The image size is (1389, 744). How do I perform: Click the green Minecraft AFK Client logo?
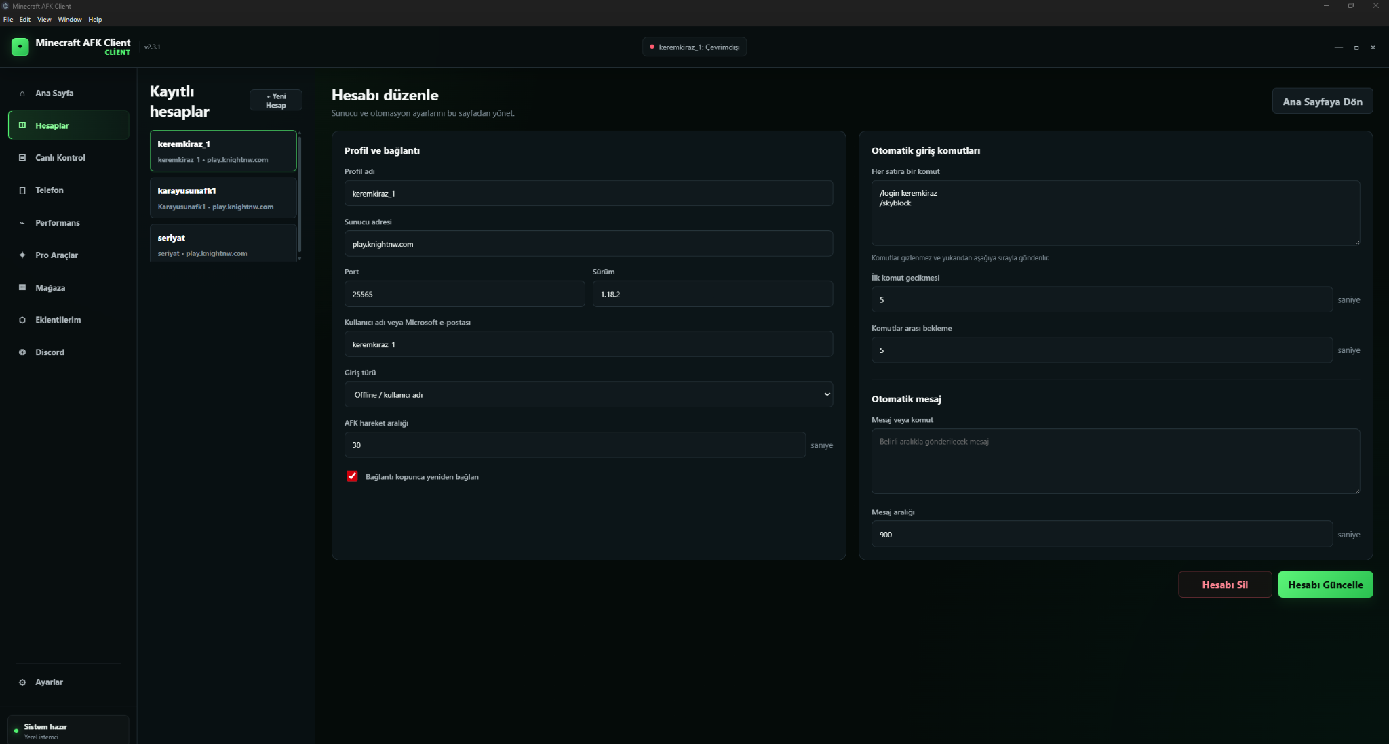click(x=20, y=47)
